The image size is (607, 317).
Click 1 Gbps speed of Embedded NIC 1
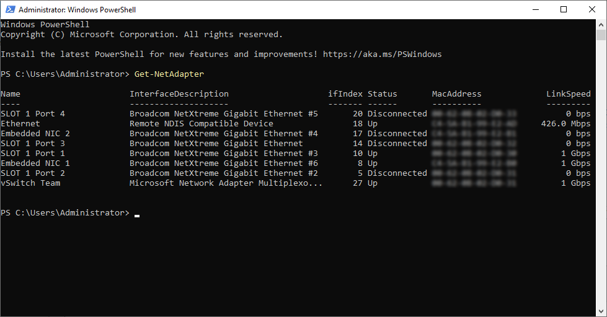click(575, 163)
